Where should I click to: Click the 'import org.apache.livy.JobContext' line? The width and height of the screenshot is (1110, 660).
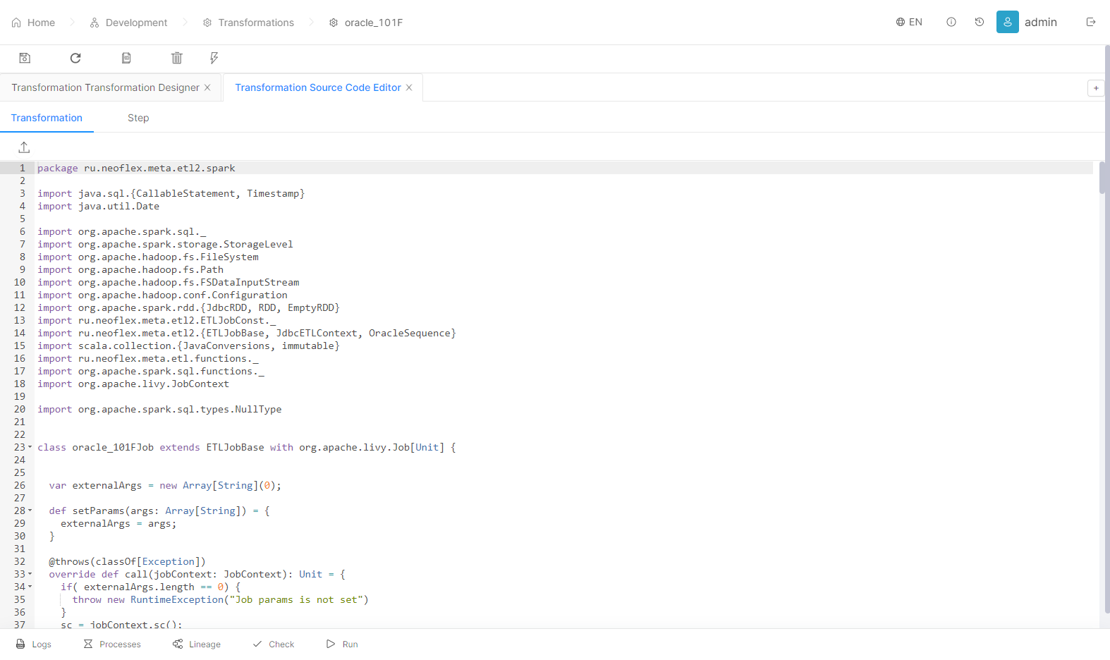point(133,384)
